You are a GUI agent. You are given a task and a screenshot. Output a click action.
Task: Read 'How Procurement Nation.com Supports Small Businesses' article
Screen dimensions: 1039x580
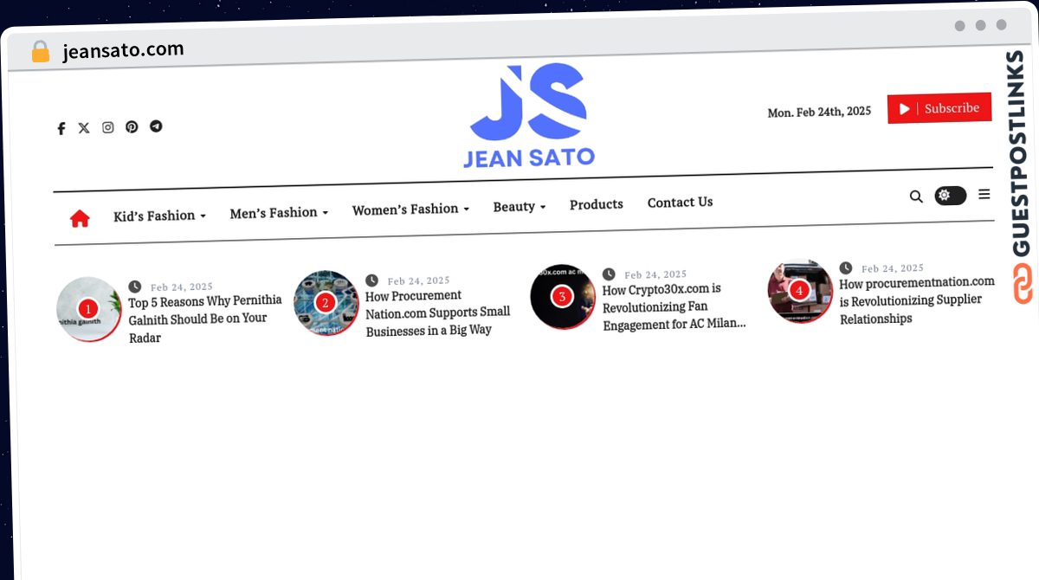pos(438,313)
